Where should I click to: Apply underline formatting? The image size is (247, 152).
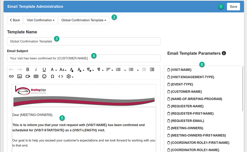click(x=44, y=69)
